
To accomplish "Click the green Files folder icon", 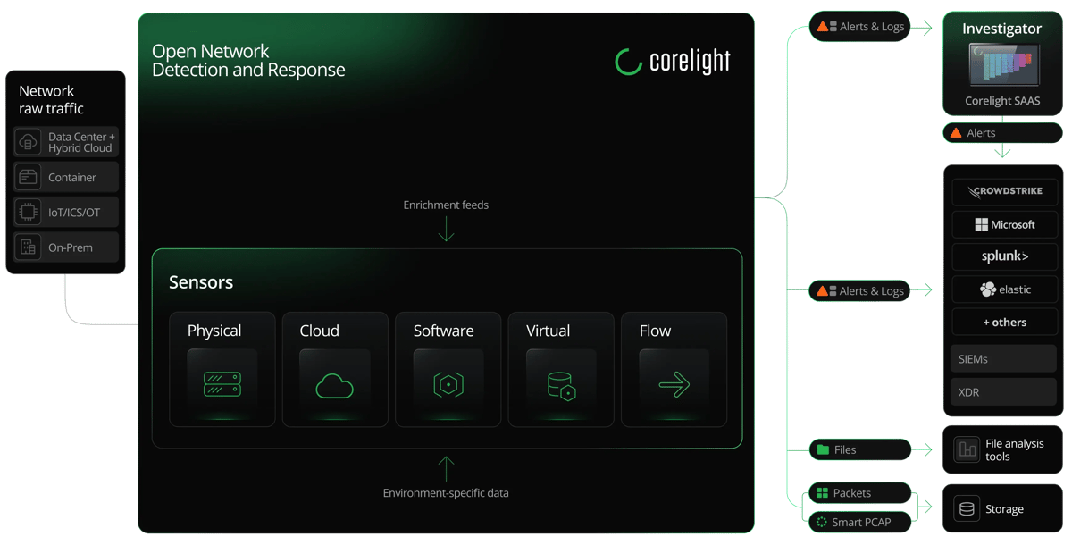I will 823,449.
